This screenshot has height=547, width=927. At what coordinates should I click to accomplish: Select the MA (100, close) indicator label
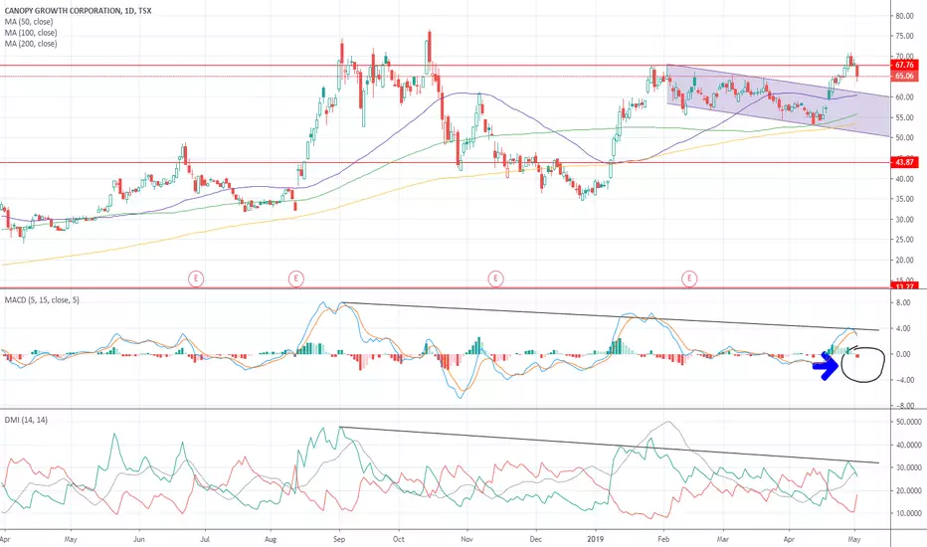pyautogui.click(x=31, y=33)
